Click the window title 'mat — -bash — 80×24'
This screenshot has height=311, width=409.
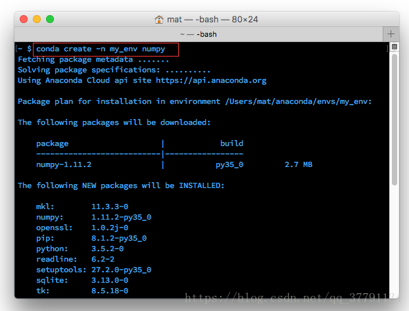pos(212,19)
